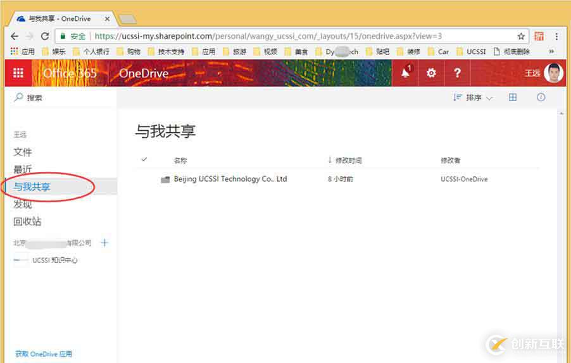Sort by 名称 column header
Screen dimensions: 571x363
point(180,161)
